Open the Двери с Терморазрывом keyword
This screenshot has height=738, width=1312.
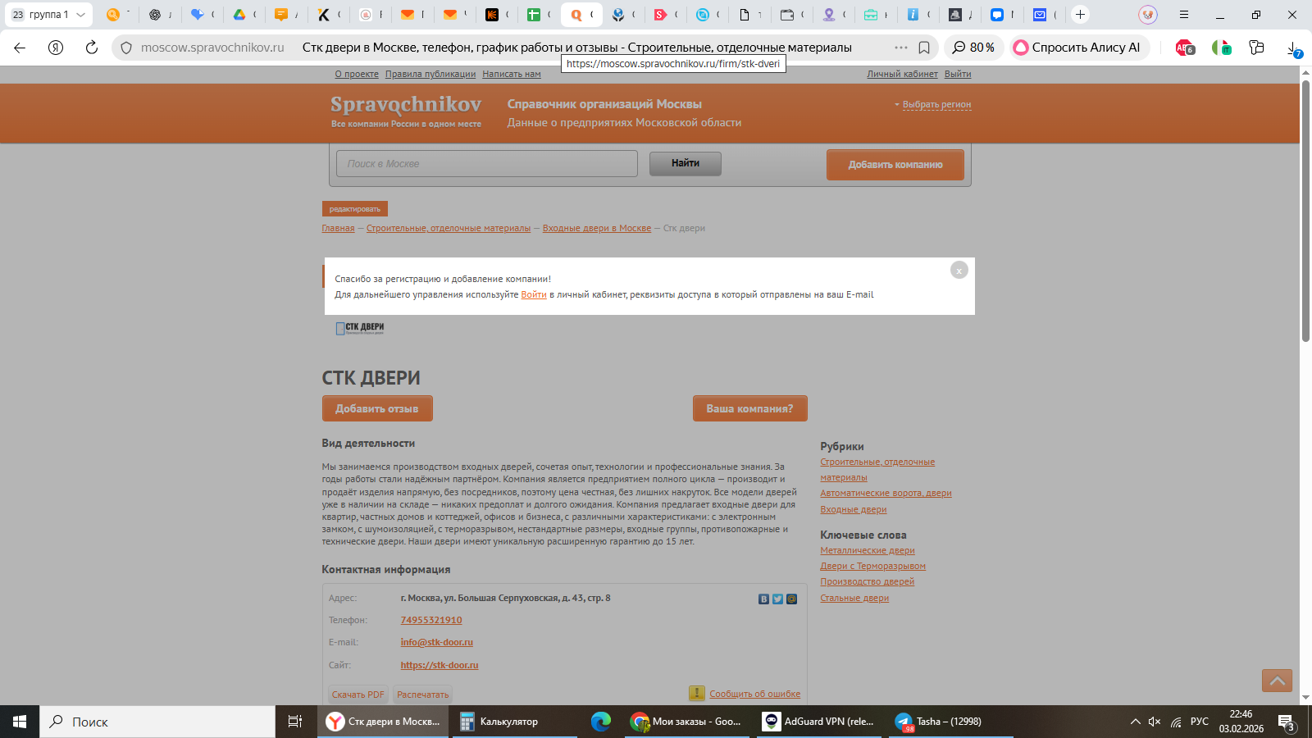coord(873,567)
